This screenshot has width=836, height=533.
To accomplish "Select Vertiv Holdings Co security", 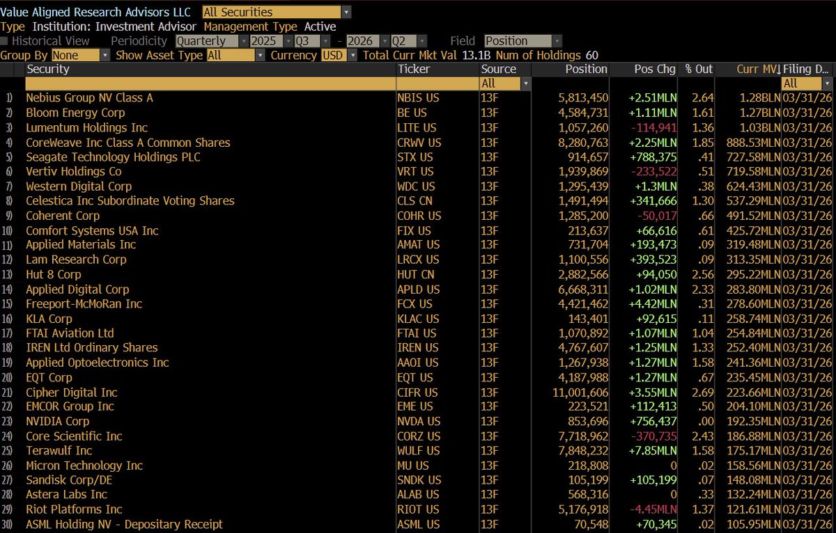I will point(73,171).
